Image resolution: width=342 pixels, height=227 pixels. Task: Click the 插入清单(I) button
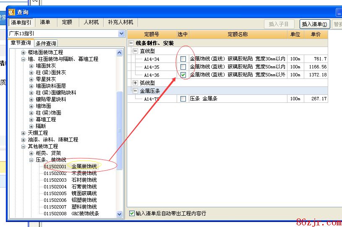315,24
